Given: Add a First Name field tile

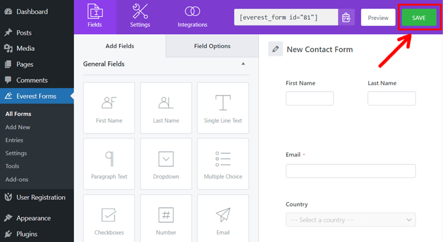Looking at the screenshot, I should click(x=109, y=108).
